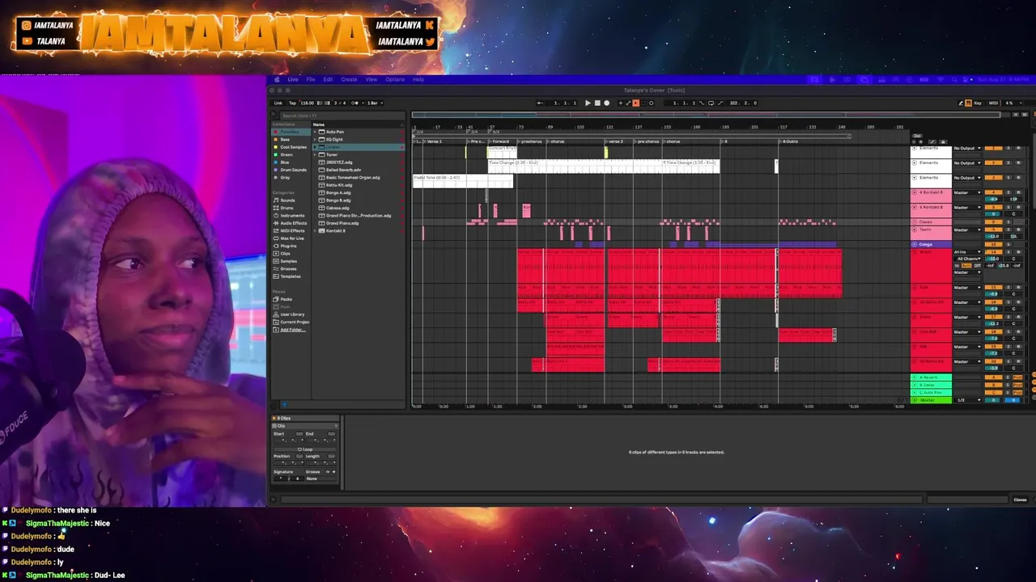Open User Library in Places
This screenshot has width=1036, height=582.
coord(292,314)
